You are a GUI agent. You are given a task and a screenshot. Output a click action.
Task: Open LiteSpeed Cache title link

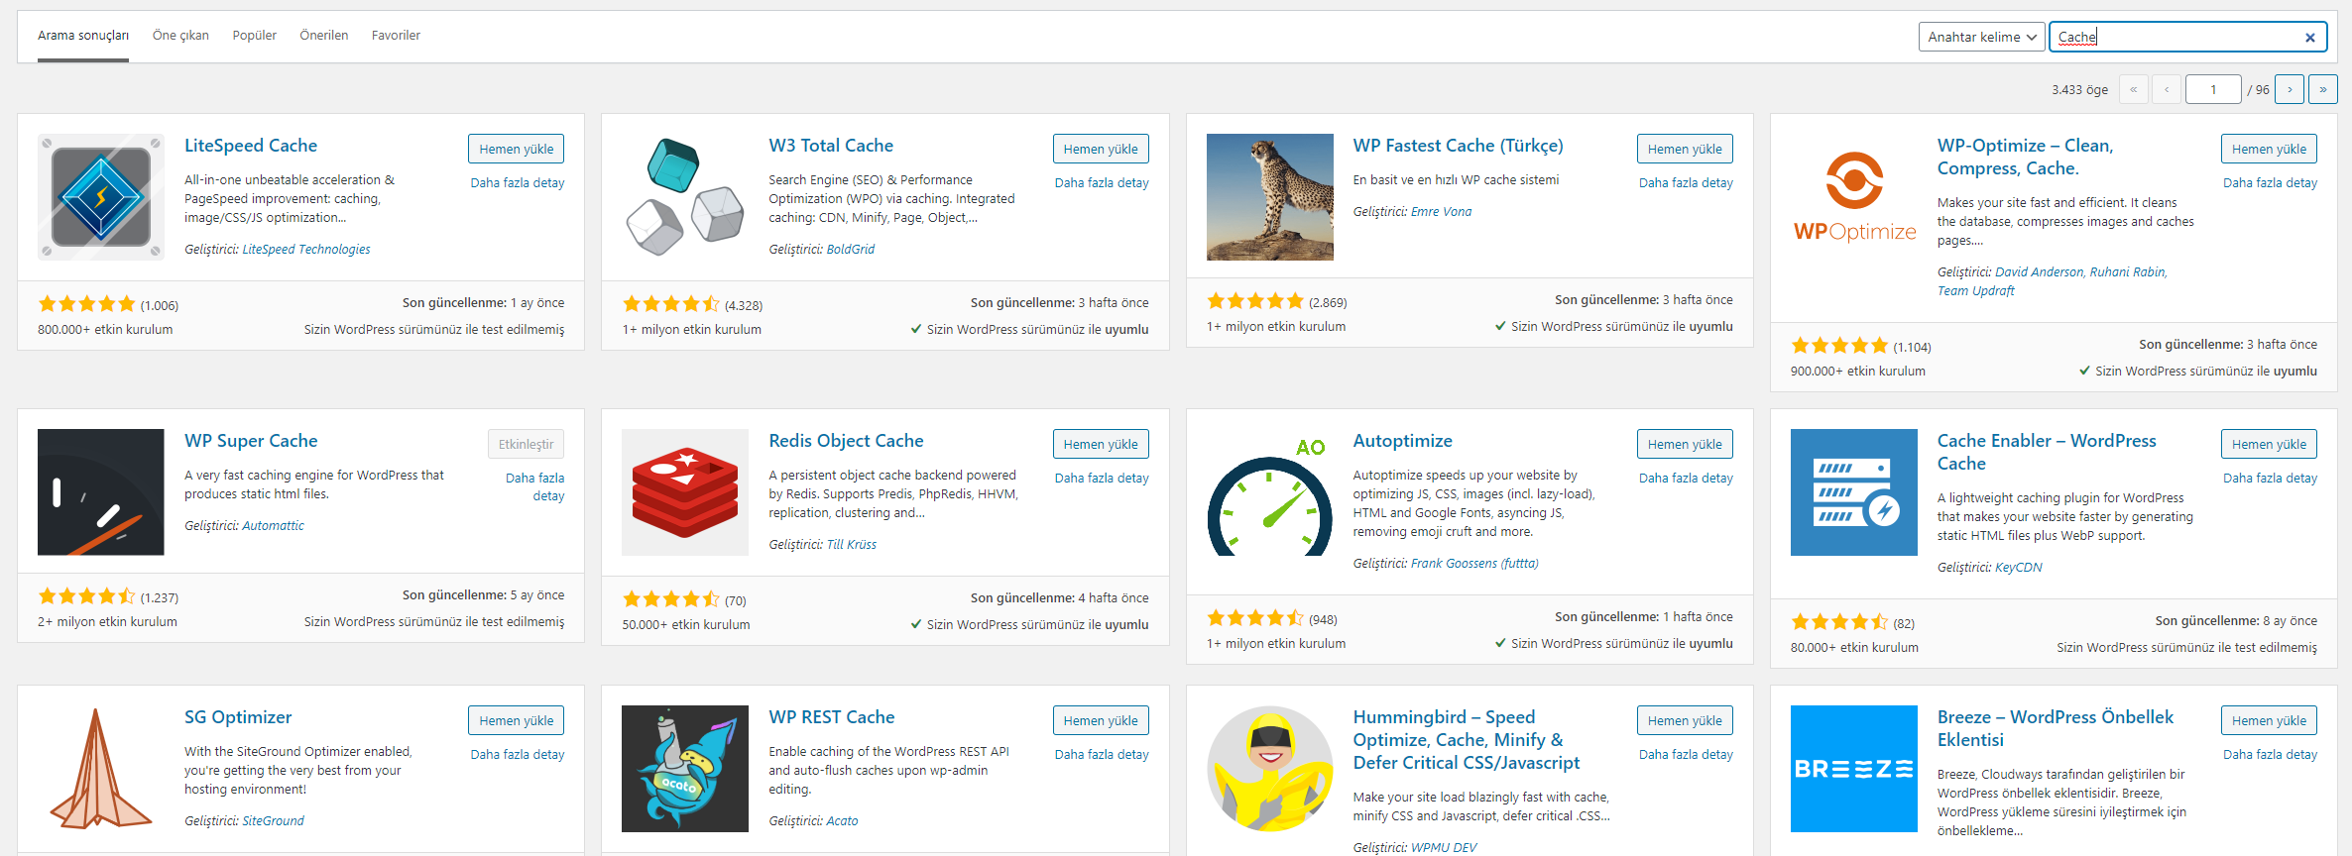click(251, 146)
